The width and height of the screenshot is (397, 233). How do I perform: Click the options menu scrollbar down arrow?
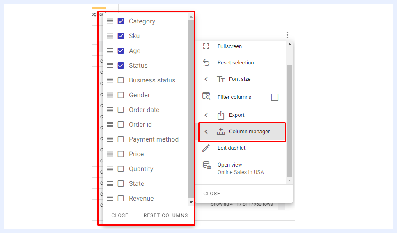tap(289, 180)
